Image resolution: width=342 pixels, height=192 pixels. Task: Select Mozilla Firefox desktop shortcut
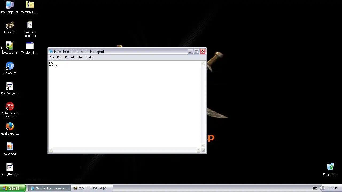click(10, 129)
